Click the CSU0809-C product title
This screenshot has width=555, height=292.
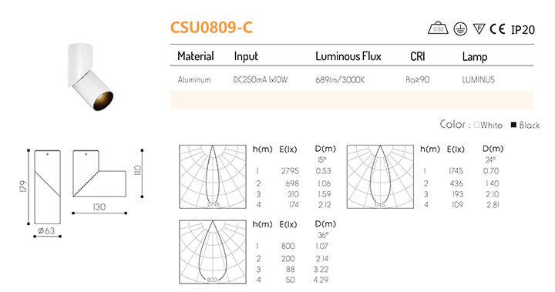[x=211, y=27]
